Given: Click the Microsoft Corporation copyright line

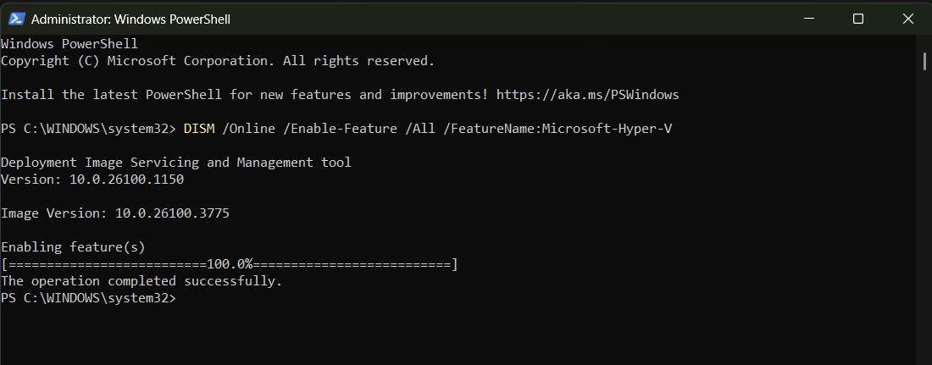Looking at the screenshot, I should pyautogui.click(x=218, y=61).
